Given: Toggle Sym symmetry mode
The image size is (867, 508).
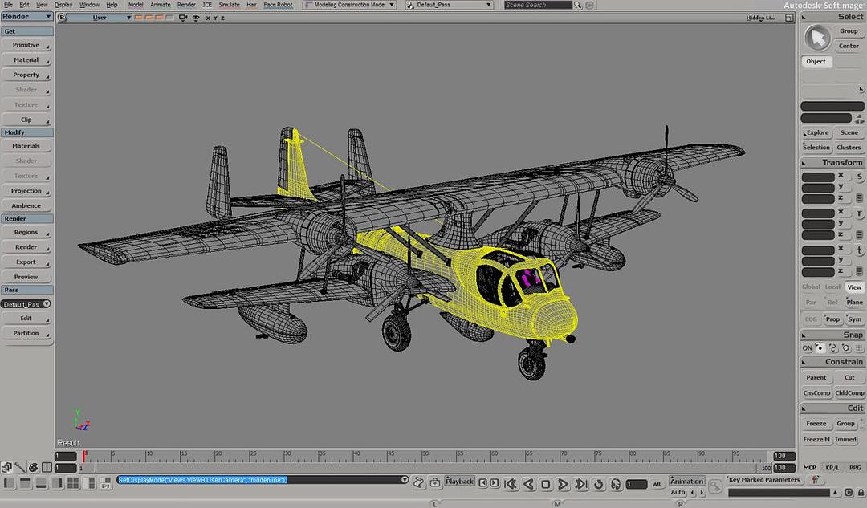Looking at the screenshot, I should tap(854, 319).
